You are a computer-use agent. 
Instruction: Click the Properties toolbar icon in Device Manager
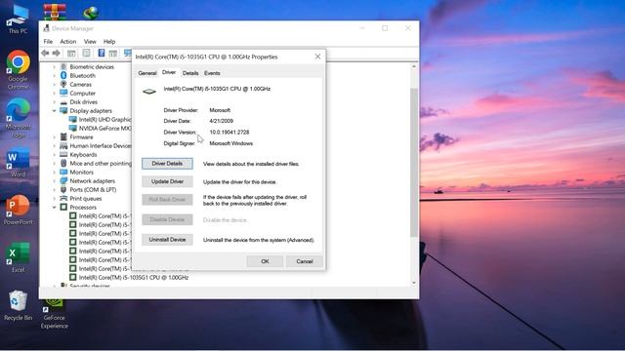(x=86, y=53)
